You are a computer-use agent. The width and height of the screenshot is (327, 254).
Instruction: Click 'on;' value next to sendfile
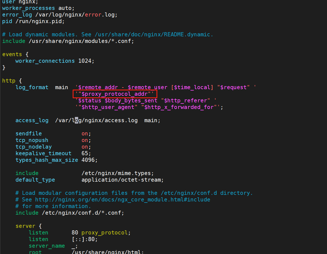[x=86, y=134]
